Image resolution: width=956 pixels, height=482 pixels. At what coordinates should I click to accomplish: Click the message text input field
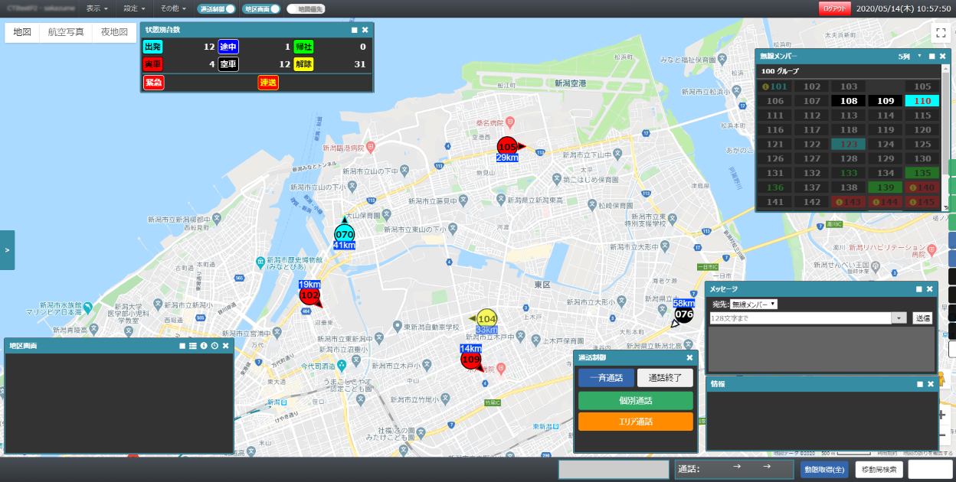click(800, 318)
